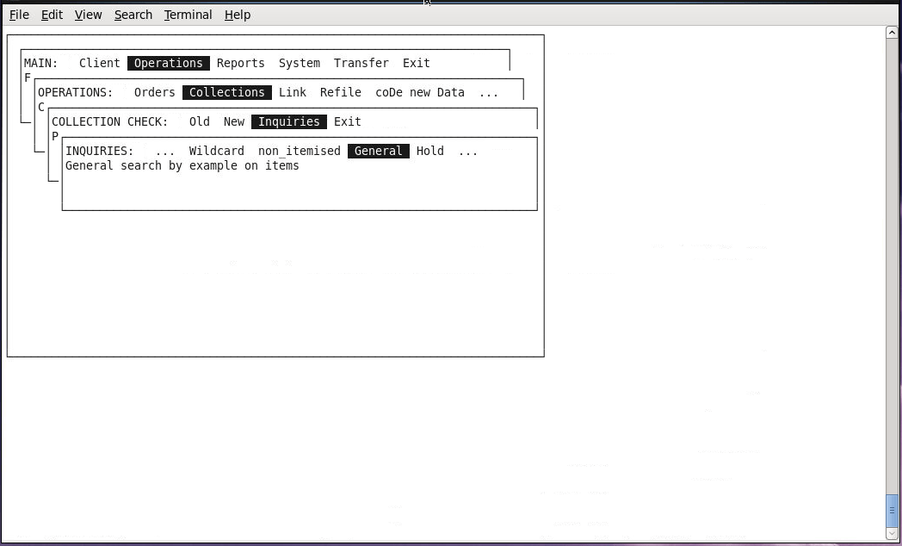902x546 pixels.
Task: Click the terminal scrollbar thumb
Action: pos(892,509)
